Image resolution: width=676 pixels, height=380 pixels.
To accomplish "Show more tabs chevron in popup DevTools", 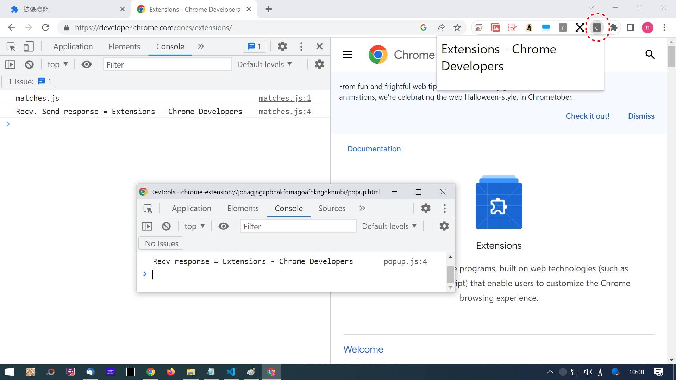I will [x=362, y=208].
